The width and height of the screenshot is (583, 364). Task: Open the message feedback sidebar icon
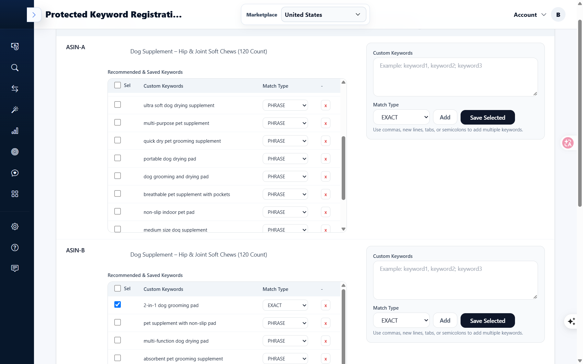15,268
